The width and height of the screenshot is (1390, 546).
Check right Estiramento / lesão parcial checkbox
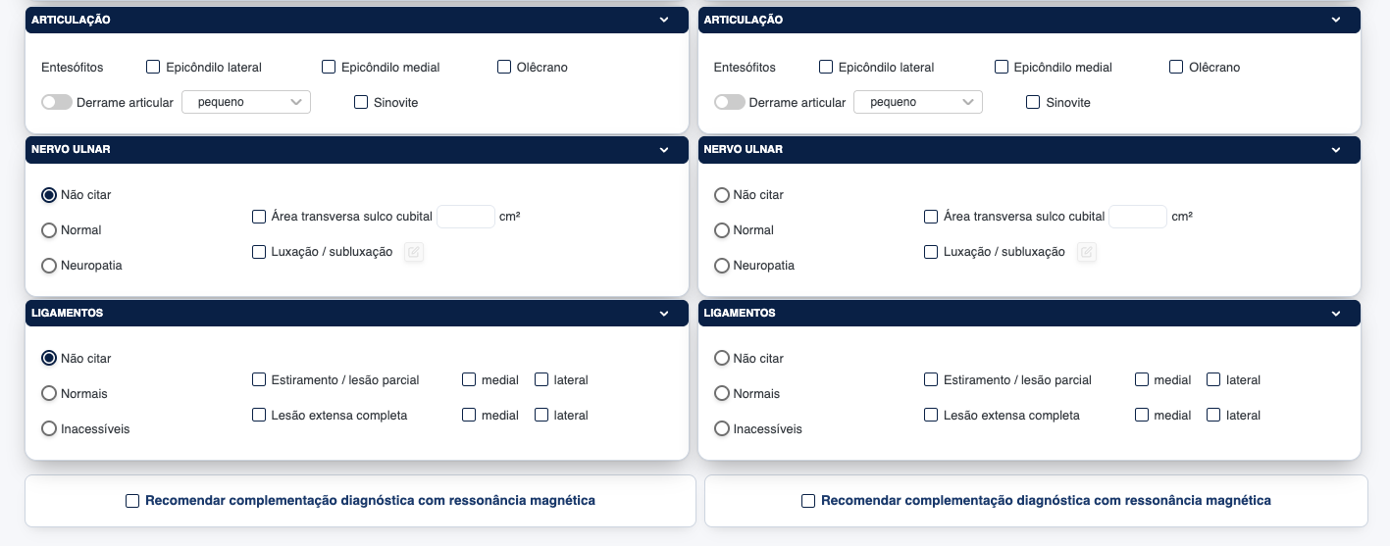click(x=931, y=379)
